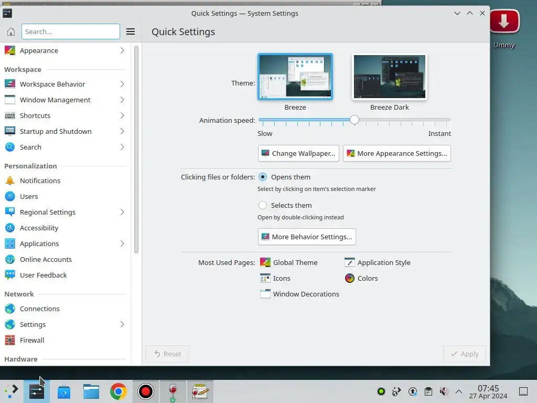Click the home icon in System Settings

[x=10, y=31]
